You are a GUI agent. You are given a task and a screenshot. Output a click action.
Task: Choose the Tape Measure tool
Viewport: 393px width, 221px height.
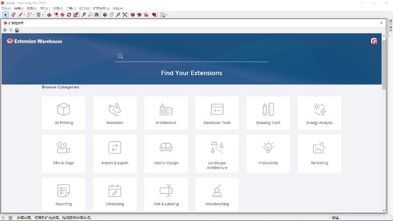[84, 15]
